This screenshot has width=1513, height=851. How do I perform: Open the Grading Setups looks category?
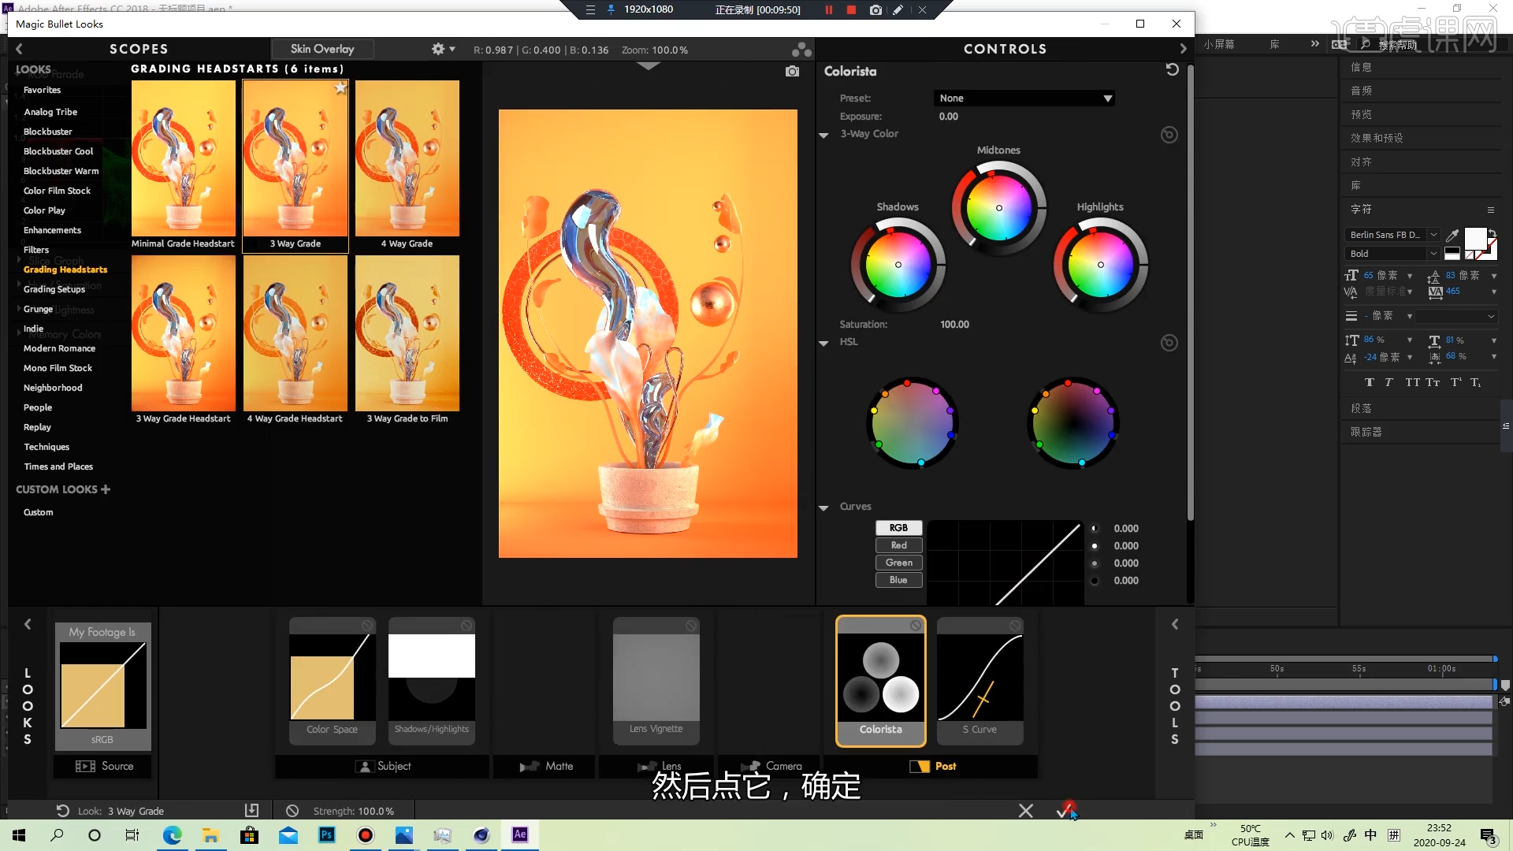pos(54,289)
